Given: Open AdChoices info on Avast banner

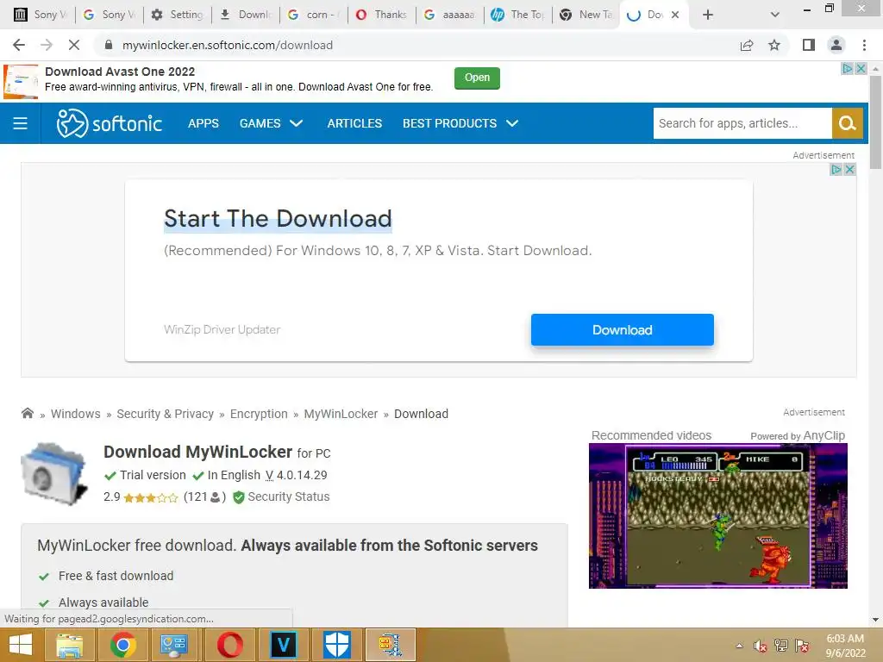Looking at the screenshot, I should click(848, 68).
